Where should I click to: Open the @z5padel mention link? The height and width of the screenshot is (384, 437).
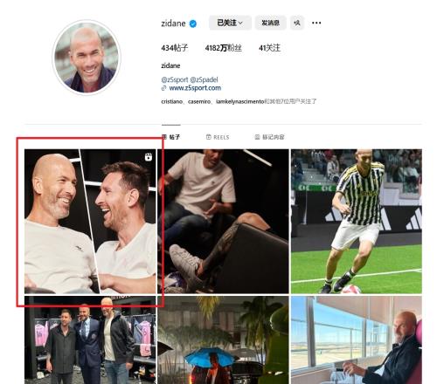pos(204,79)
